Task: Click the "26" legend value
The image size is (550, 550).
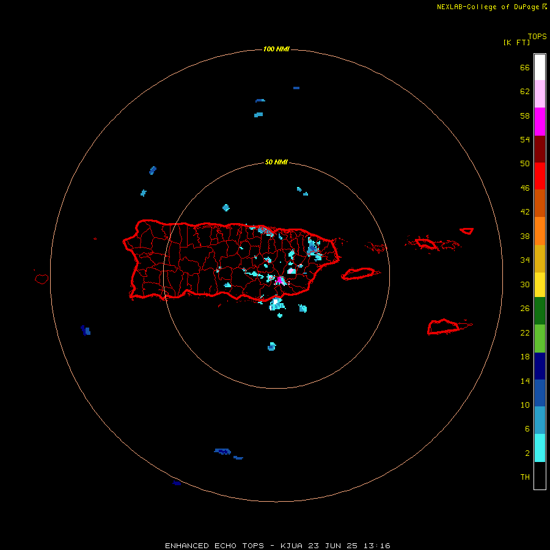Action: click(x=525, y=309)
